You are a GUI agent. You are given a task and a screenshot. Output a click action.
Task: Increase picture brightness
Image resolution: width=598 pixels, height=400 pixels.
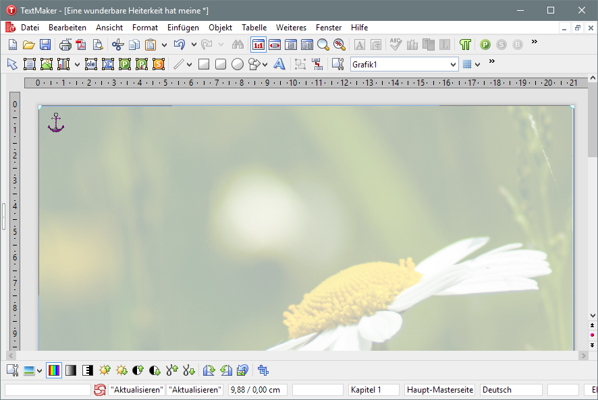point(105,370)
